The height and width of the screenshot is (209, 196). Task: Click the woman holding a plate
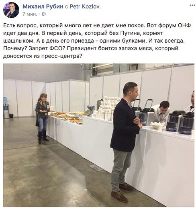43,118
